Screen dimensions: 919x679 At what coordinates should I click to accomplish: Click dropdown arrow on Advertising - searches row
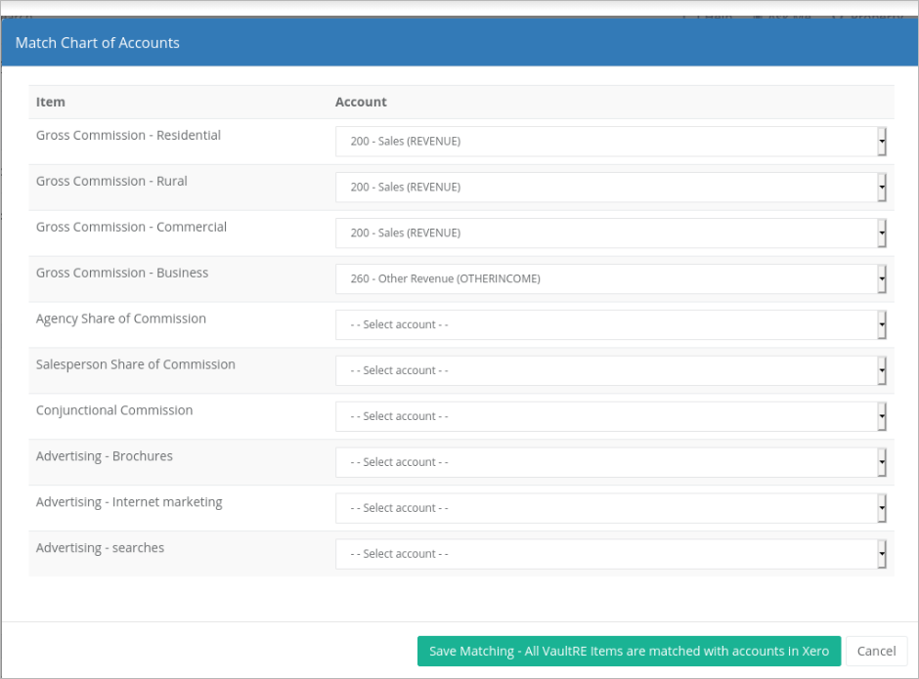pos(882,554)
